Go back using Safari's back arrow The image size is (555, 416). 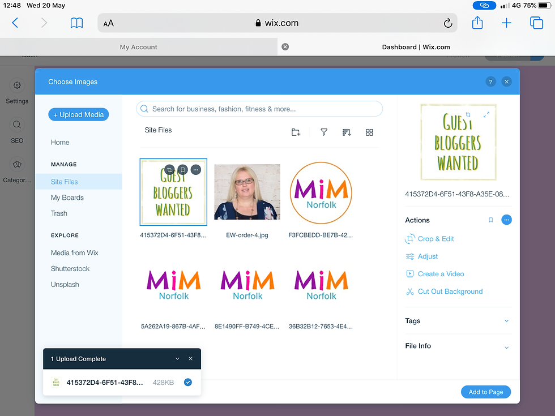click(15, 23)
